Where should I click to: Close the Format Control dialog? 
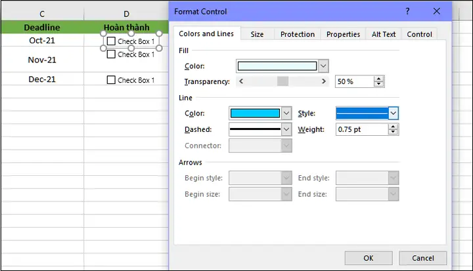(x=436, y=11)
